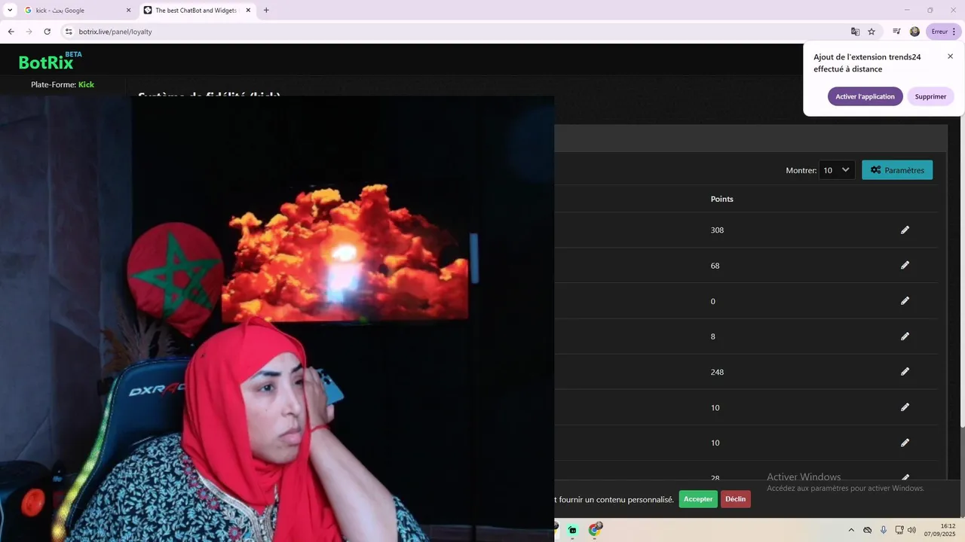
Task: Click the Kick platform link
Action: (86, 84)
